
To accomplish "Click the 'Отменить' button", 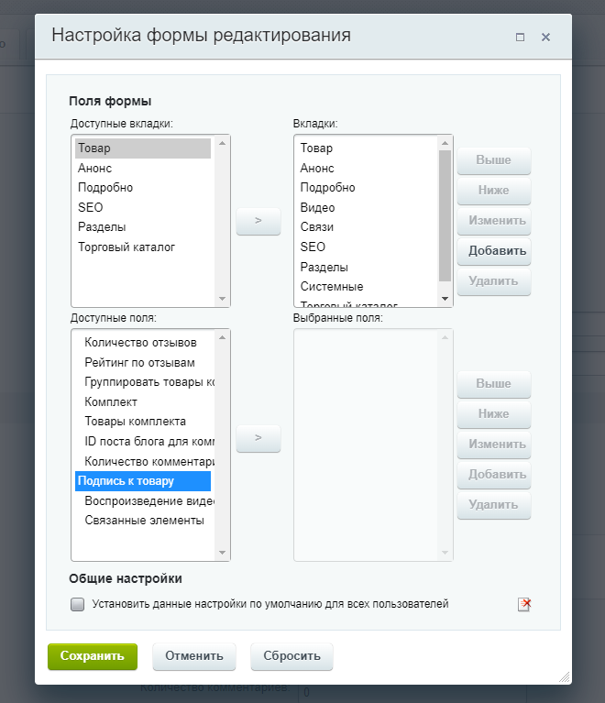I will (x=194, y=656).
